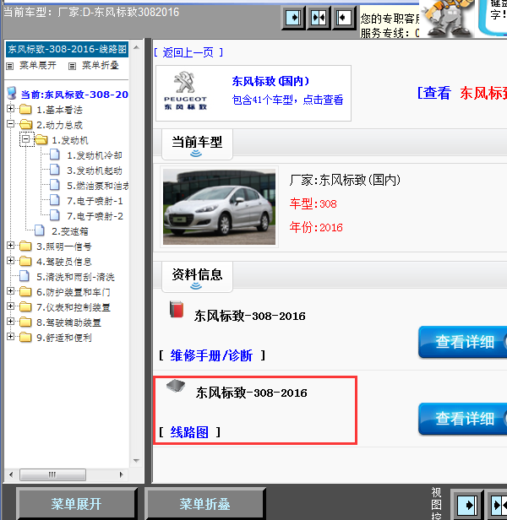Open 东风标致 (国内) brand link
Image resolution: width=507 pixels, height=520 pixels.
(270, 81)
